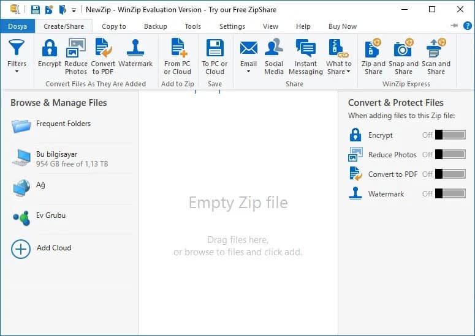475x336 pixels.
Task: Click the From PC or Cloud icon
Action: (x=178, y=49)
